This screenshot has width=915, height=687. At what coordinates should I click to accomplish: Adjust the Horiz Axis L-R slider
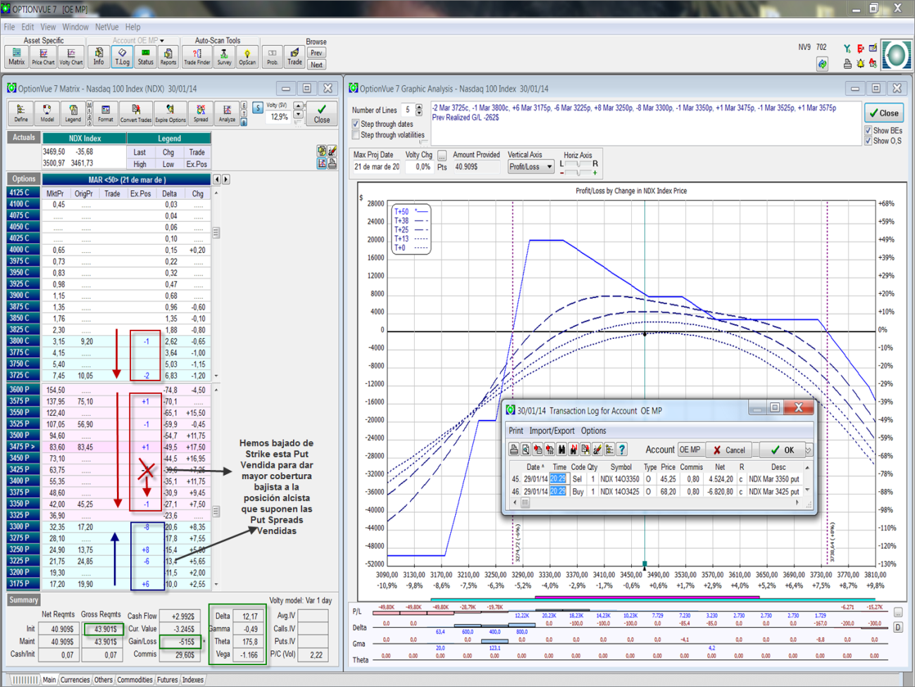click(x=578, y=164)
